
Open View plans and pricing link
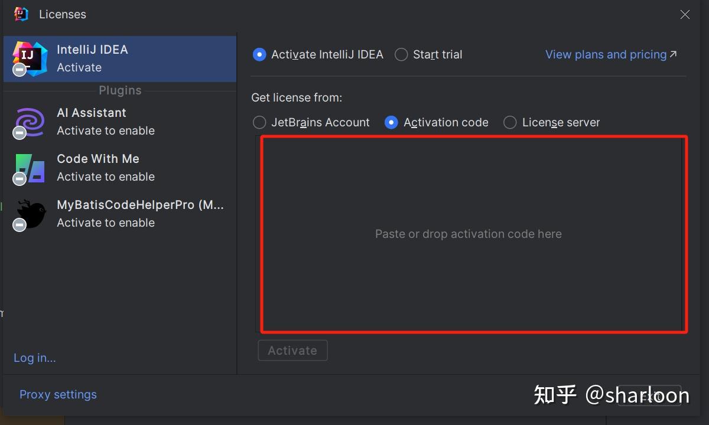pyautogui.click(x=606, y=55)
